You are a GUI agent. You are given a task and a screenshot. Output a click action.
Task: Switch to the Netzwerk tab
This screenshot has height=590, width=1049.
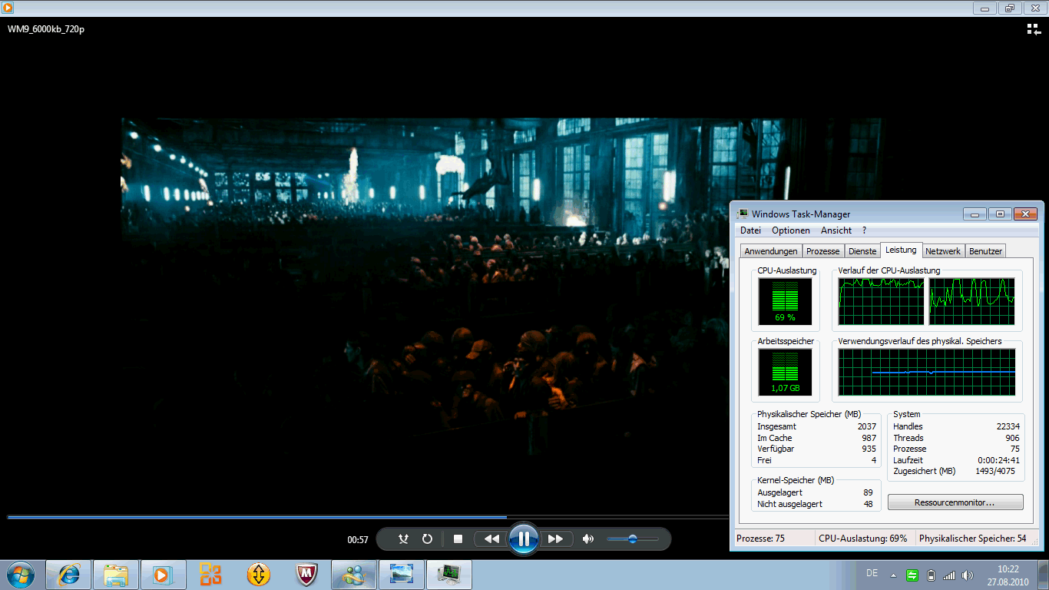click(x=943, y=251)
